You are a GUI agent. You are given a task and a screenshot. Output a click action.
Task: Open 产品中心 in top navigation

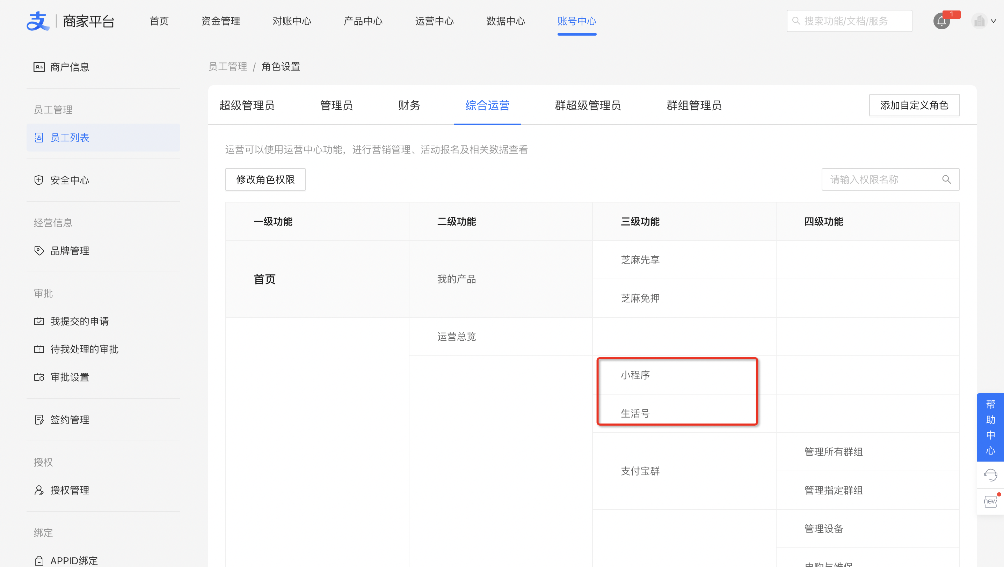(x=363, y=21)
